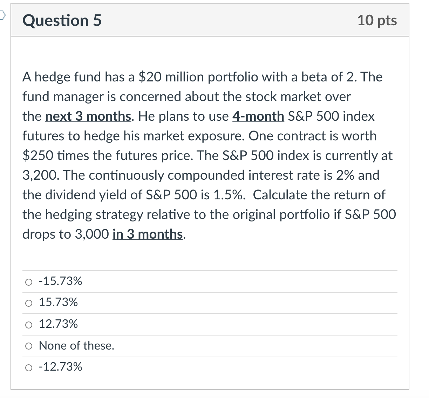Choose the "None of these" option

tap(77, 346)
